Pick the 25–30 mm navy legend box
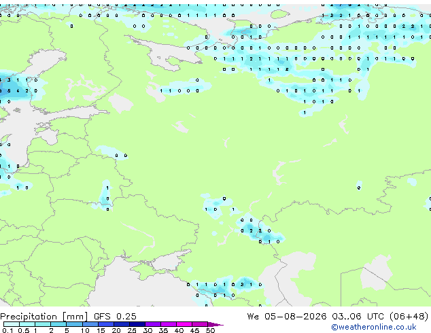Viewport: 431px width, 333px height. pos(137,324)
